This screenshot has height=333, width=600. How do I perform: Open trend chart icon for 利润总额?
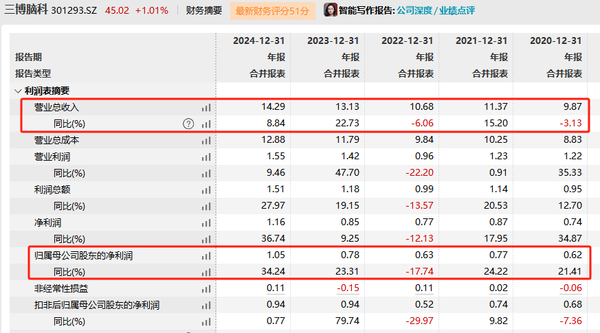pos(206,190)
